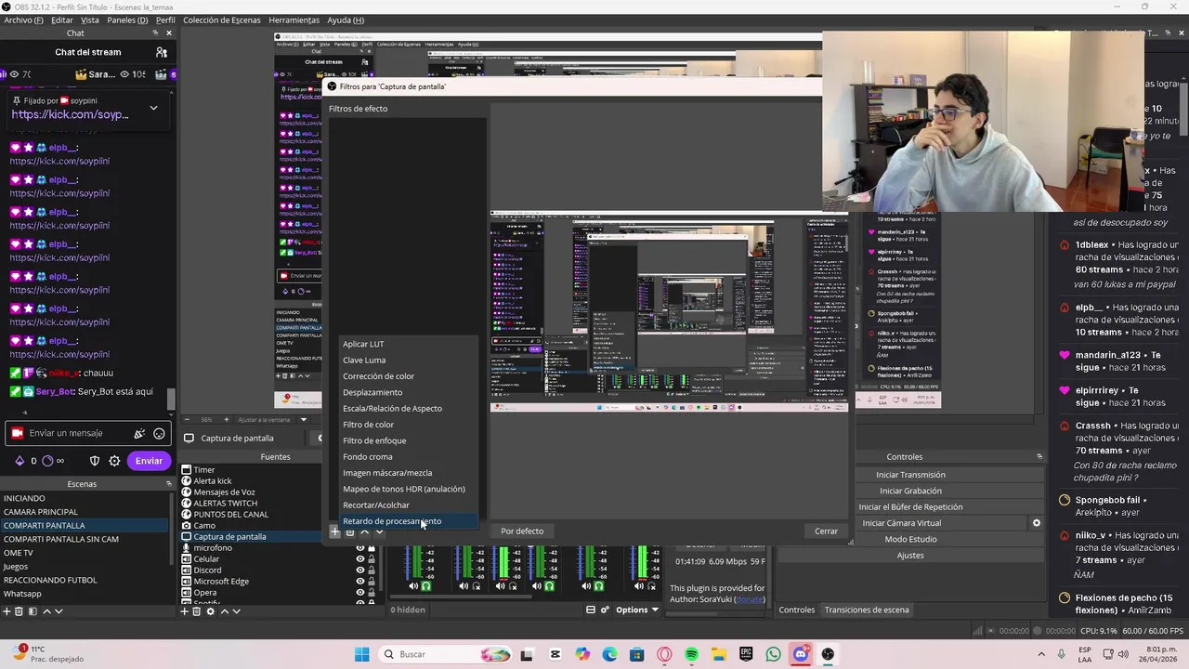Choose Retardo de procesamiento filter
The width and height of the screenshot is (1189, 669).
coord(408,521)
